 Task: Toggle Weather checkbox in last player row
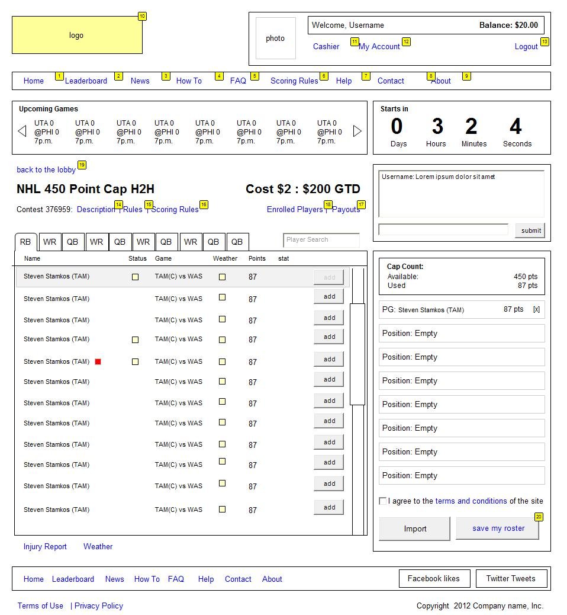point(222,509)
